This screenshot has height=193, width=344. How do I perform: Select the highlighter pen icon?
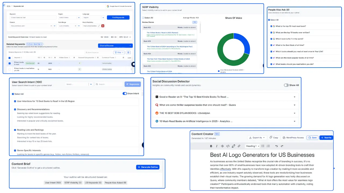(x=234, y=146)
